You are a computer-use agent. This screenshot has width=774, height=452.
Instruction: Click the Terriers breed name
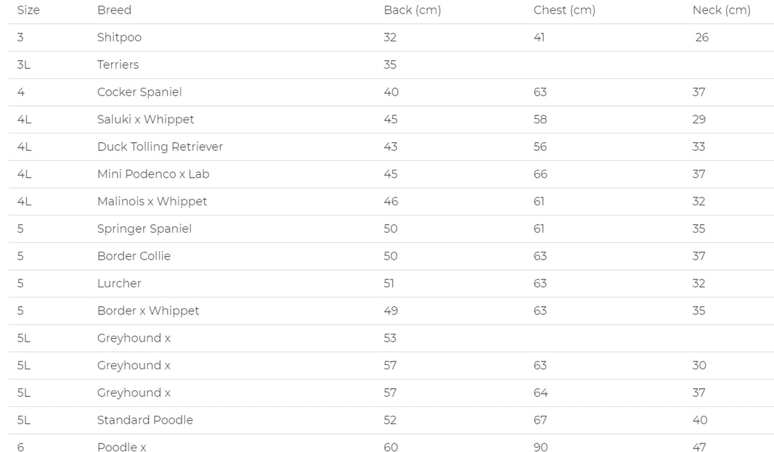[x=118, y=65]
